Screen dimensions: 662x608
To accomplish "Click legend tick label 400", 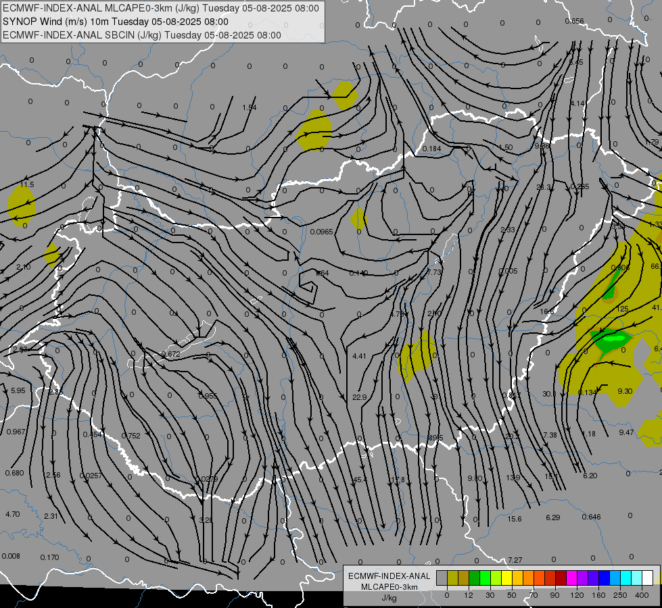I will [x=642, y=595].
